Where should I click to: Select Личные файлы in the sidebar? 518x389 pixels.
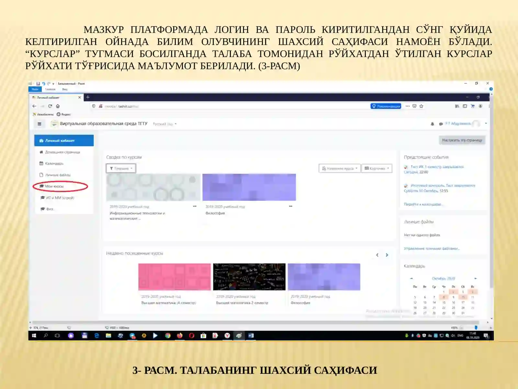[58, 175]
